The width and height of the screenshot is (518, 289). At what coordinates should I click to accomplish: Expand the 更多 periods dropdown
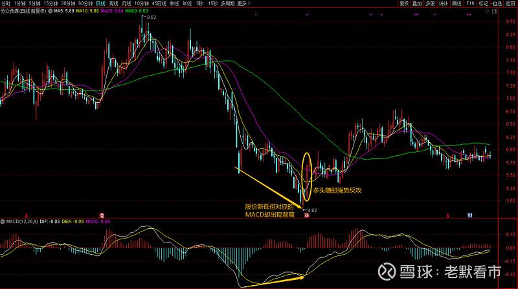click(x=243, y=4)
